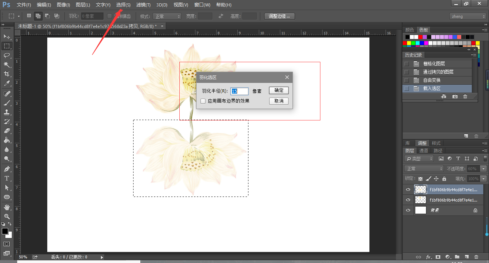Click 取消 to cancel feathering
This screenshot has height=263, width=489.
click(279, 101)
